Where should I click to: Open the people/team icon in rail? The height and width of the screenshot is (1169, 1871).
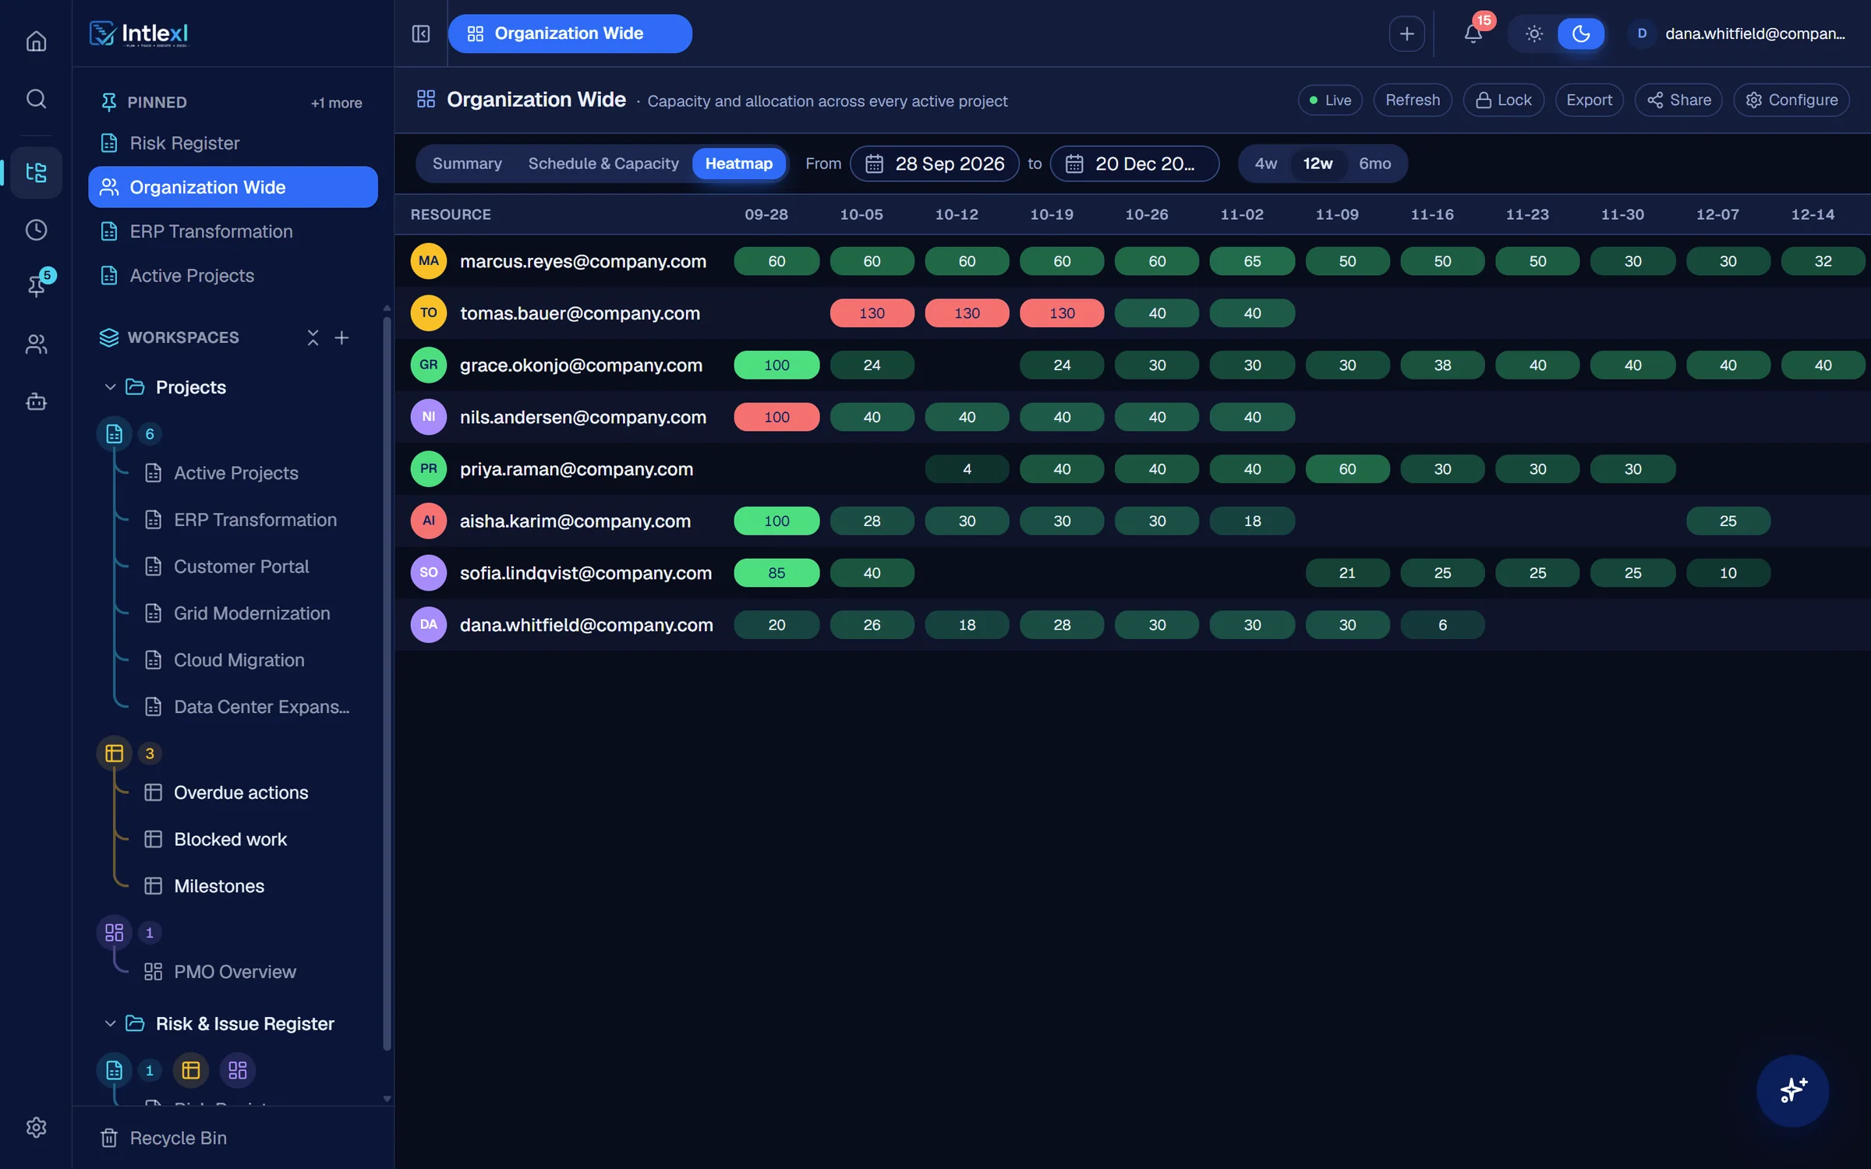36,344
